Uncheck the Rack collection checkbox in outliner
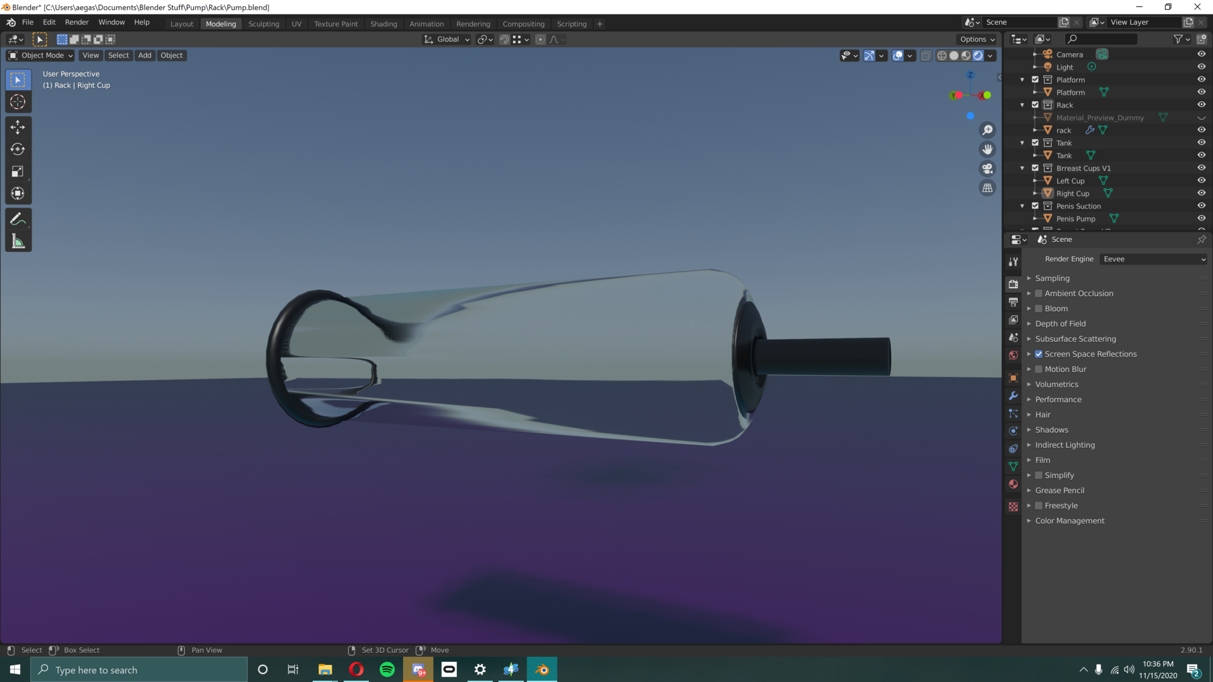The height and width of the screenshot is (682, 1213). (1035, 105)
